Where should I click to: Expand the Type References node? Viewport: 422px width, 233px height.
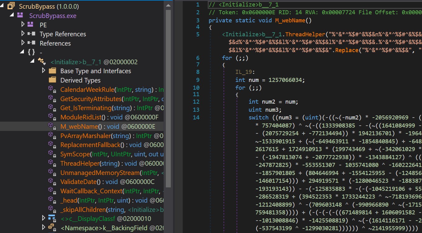23,34
